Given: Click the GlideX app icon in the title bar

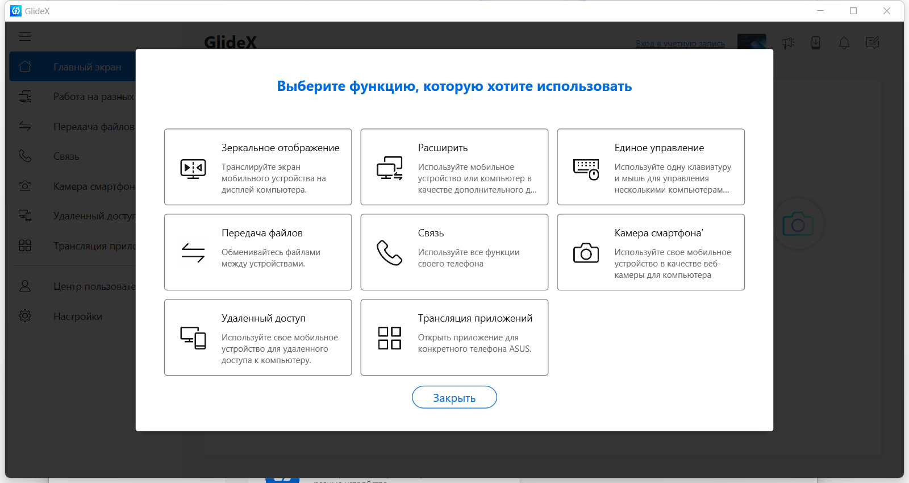Looking at the screenshot, I should 16,11.
